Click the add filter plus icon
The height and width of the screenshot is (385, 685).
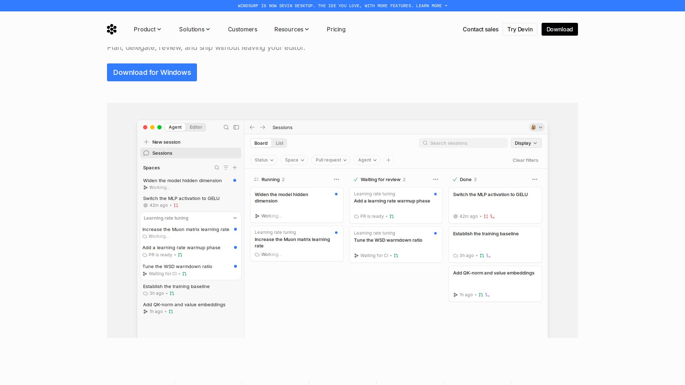pyautogui.click(x=389, y=160)
